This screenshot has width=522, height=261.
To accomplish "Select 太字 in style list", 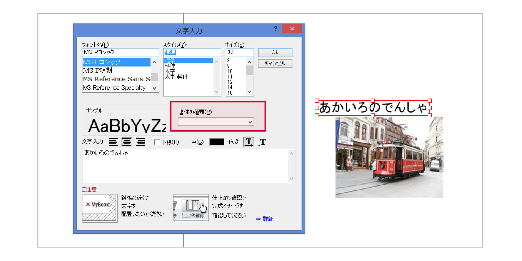I will point(188,71).
